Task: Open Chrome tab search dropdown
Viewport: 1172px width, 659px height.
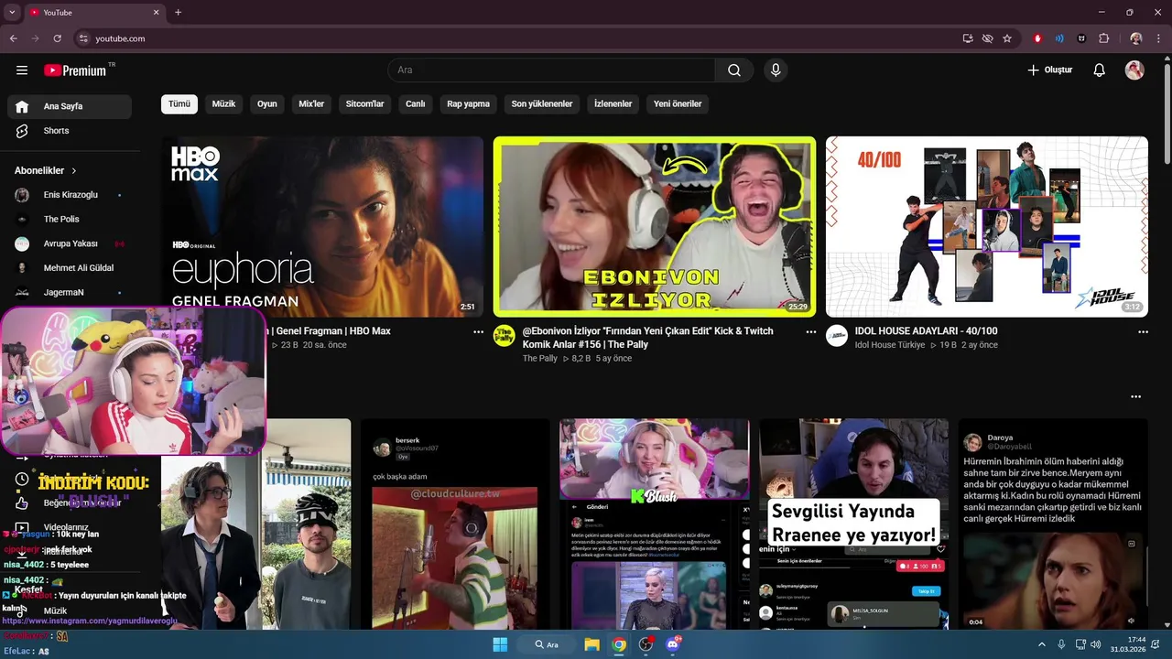Action: click(x=12, y=13)
